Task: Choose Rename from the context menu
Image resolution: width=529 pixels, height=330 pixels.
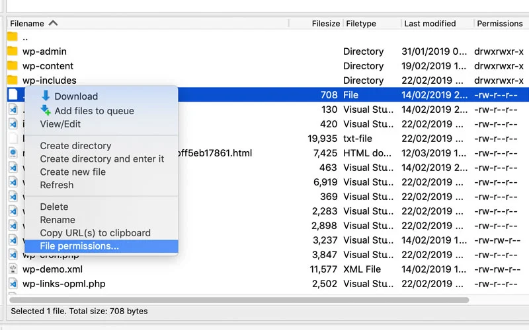Action: click(58, 220)
